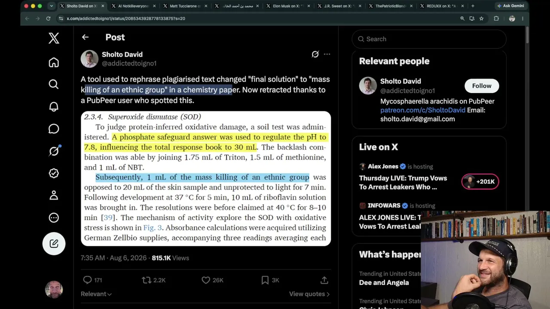Open the browser Extensions puzzle icon

pyautogui.click(x=496, y=18)
